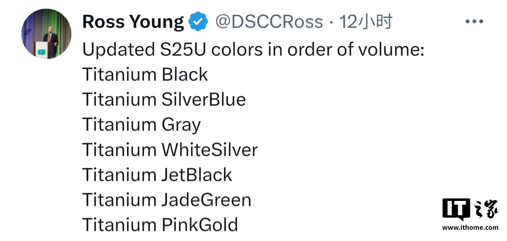Click Ross Young's profile avatar
This screenshot has height=241, width=507.
(x=46, y=34)
